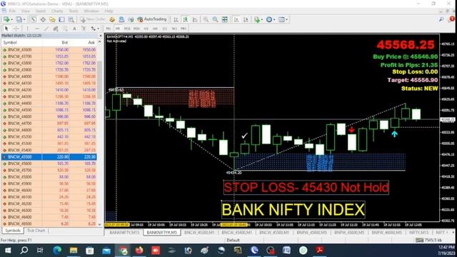This screenshot has height=257, width=457.
Task: Open the Navigator star-folder icon
Action: click(52, 19)
